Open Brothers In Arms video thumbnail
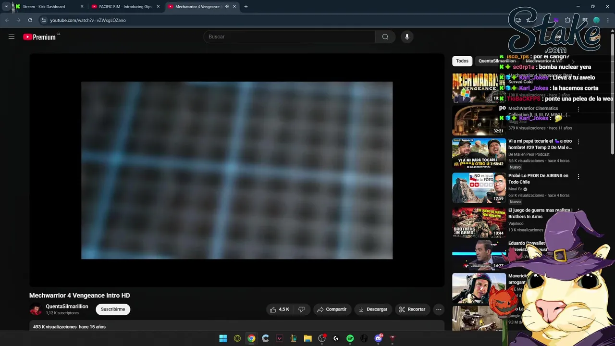Image resolution: width=615 pixels, height=346 pixels. pyautogui.click(x=479, y=222)
